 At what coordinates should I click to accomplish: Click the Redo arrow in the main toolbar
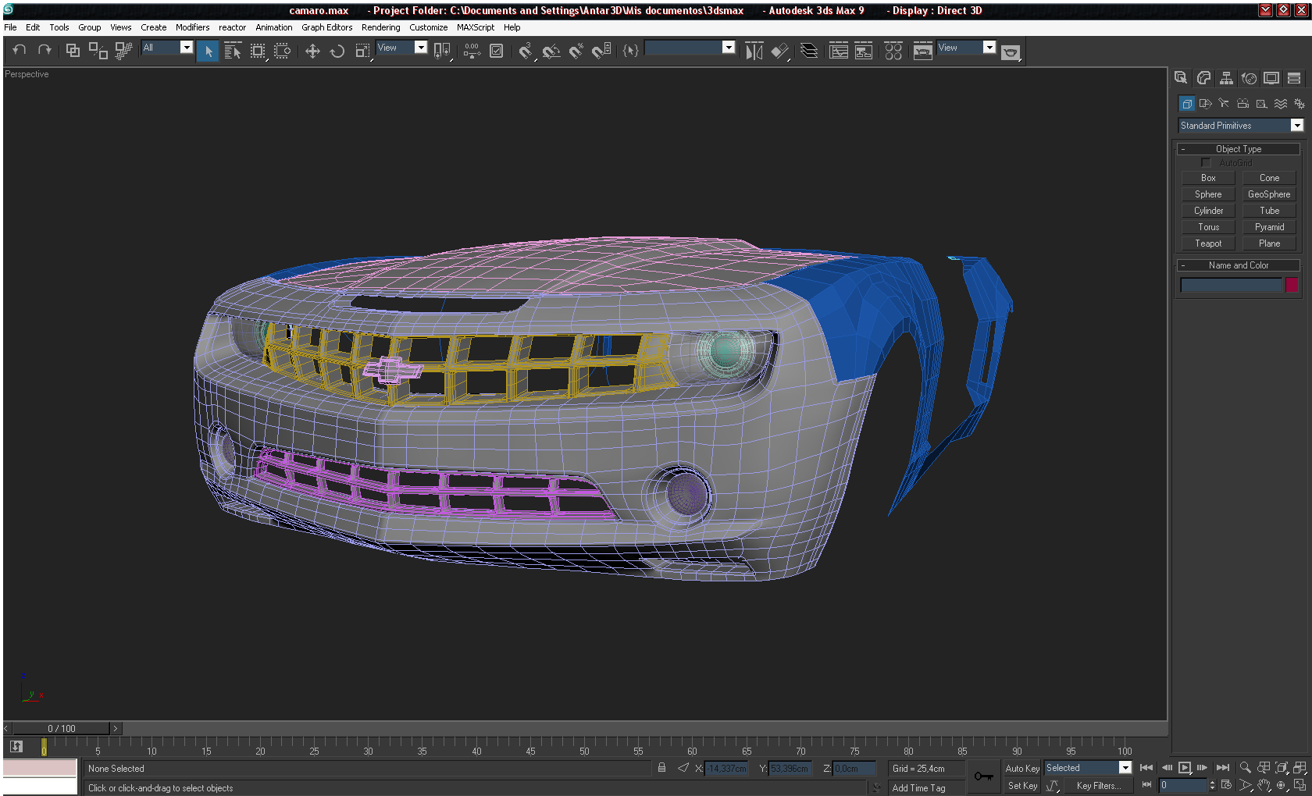click(45, 50)
